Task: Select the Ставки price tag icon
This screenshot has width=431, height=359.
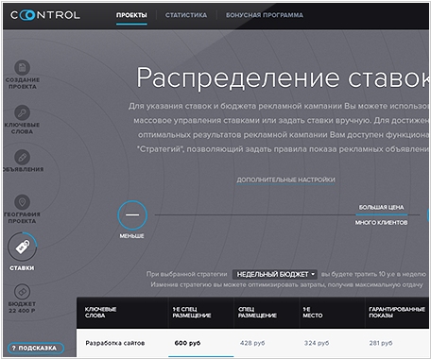Action: [x=23, y=248]
